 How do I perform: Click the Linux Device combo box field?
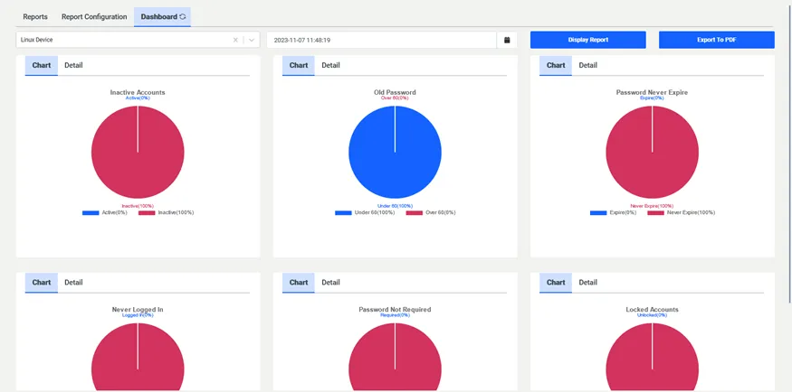pos(138,40)
